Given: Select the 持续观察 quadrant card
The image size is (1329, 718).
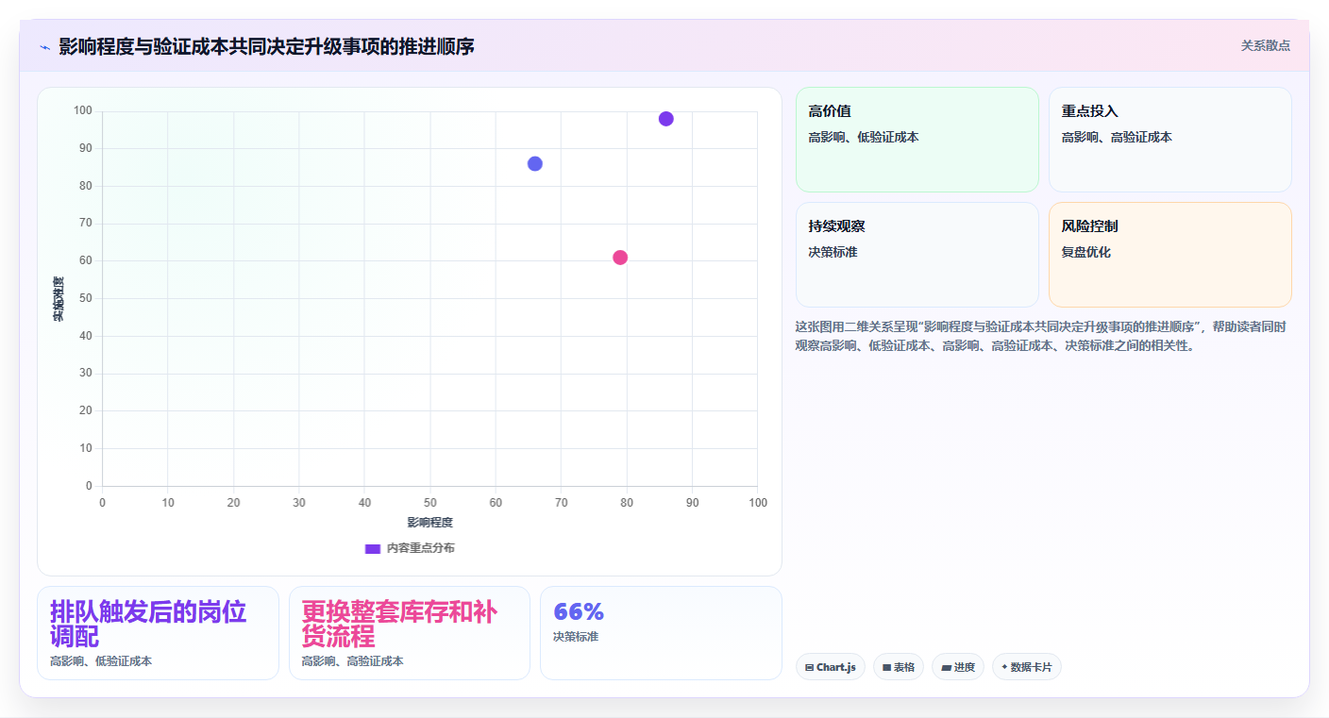Looking at the screenshot, I should (917, 255).
